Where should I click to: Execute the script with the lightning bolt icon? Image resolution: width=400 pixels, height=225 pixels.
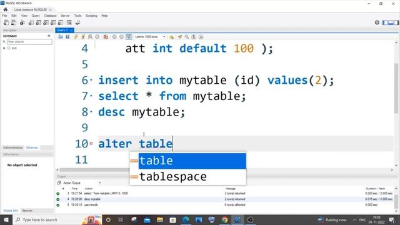pos(76,37)
